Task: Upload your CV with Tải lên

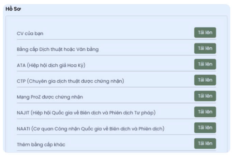Action: click(x=205, y=33)
